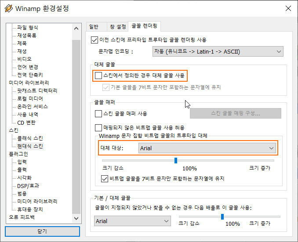Select 현대식 스킨 in the tree
This screenshot has height=242, width=298.
click(x=30, y=146)
